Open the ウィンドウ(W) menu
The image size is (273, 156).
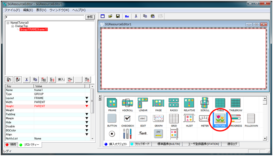pyautogui.click(x=59, y=10)
